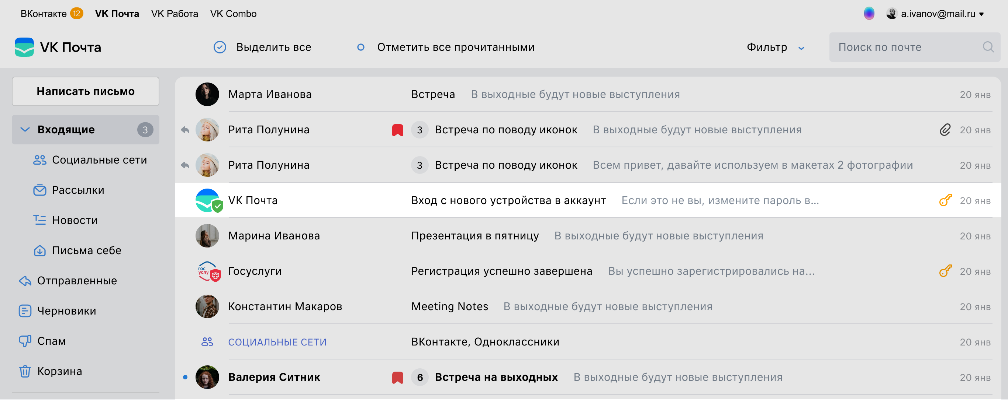This screenshot has height=400, width=1008.
Task: Click the Черновики document icon
Action: tap(25, 311)
